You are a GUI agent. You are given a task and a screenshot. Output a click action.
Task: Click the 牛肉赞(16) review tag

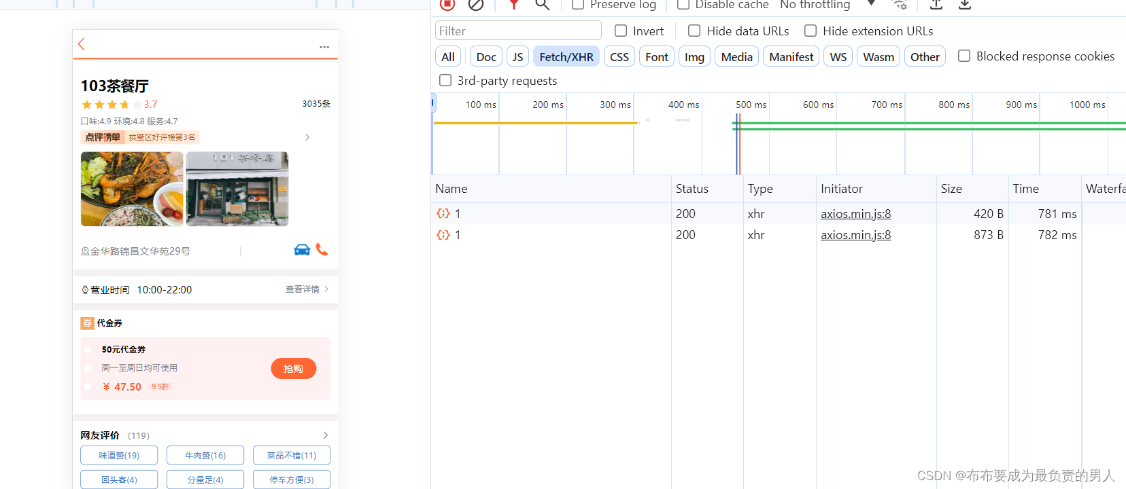[205, 455]
